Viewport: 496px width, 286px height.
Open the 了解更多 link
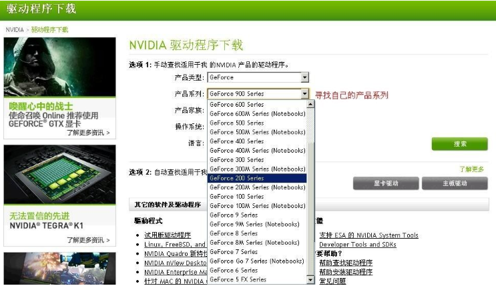click(471, 169)
